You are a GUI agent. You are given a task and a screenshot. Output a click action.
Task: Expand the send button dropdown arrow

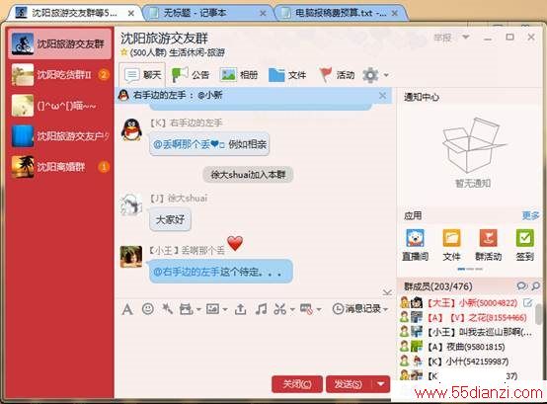(381, 384)
